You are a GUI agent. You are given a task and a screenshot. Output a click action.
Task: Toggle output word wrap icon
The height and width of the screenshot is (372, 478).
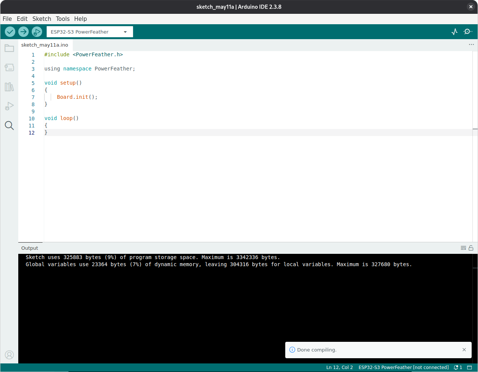tap(463, 248)
